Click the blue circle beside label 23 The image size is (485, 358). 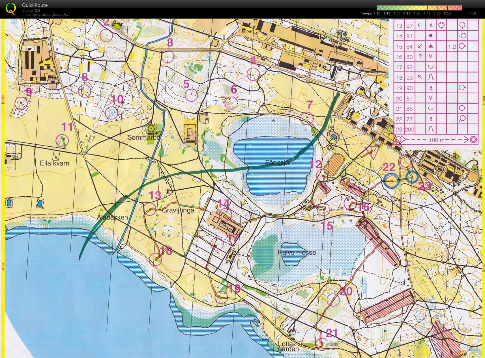[x=412, y=177]
